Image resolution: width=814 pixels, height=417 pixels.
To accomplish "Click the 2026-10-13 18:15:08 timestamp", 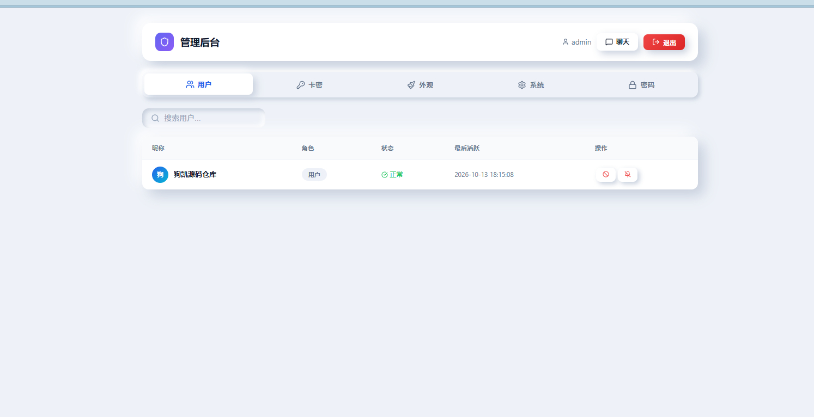I will (484, 175).
